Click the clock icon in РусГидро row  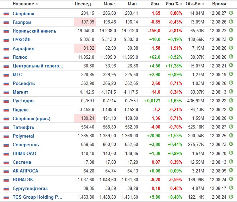point(231,100)
